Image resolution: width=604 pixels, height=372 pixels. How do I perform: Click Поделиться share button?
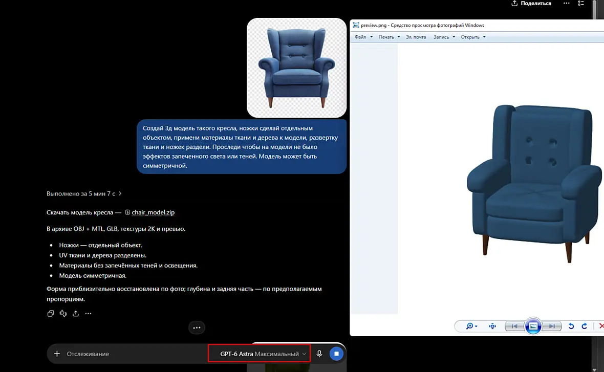pyautogui.click(x=531, y=4)
